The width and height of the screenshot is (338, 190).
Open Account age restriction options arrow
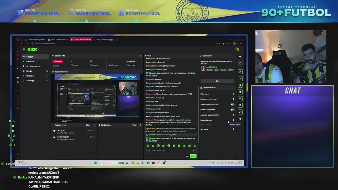[233, 115]
